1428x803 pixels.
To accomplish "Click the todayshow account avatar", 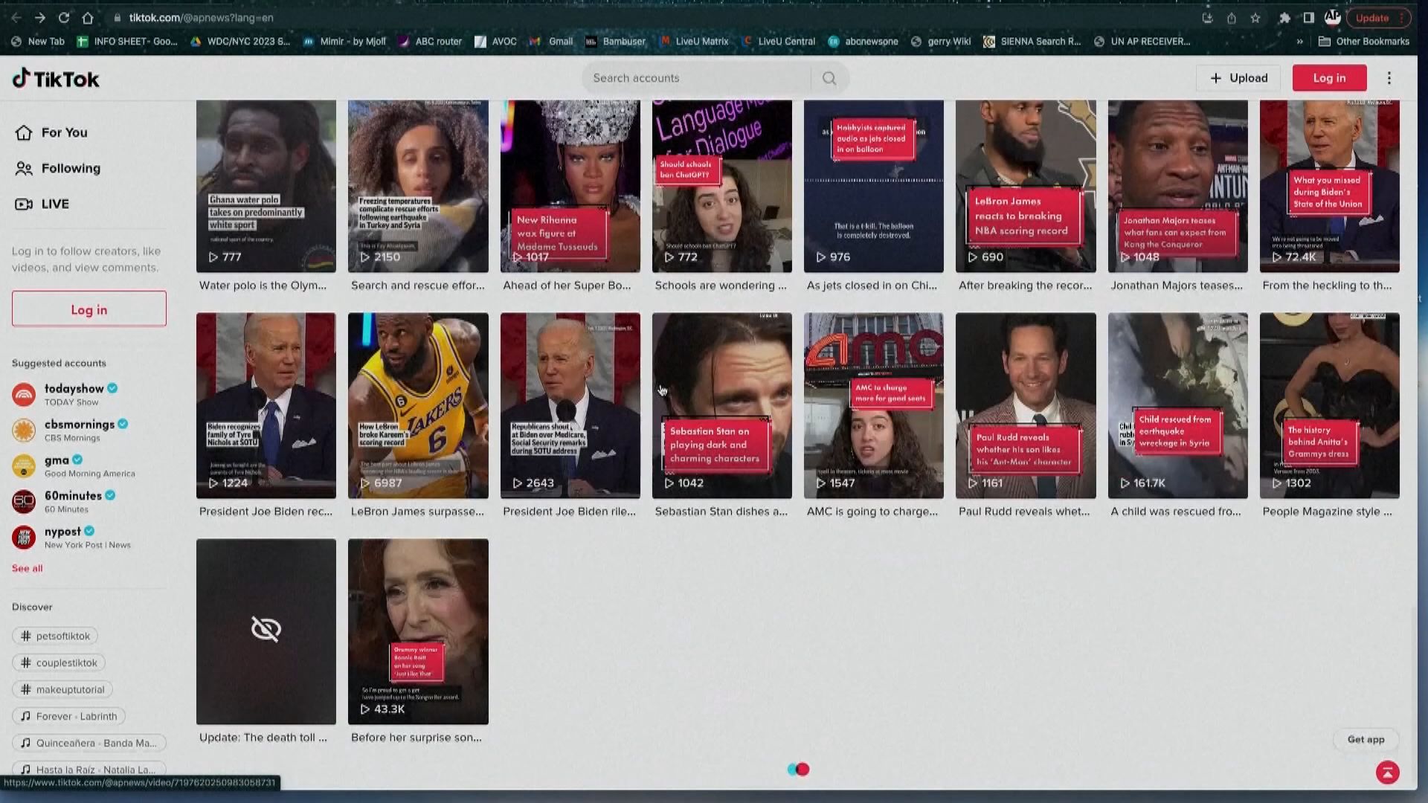I will tap(24, 395).
